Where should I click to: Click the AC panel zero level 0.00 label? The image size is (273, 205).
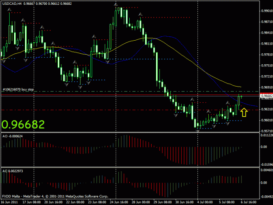[x=264, y=183]
